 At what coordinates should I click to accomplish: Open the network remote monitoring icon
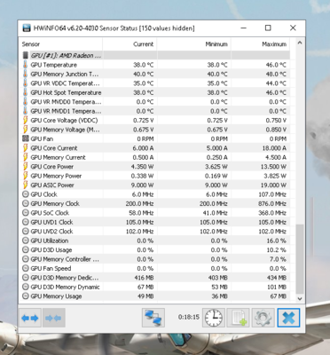pos(153,318)
